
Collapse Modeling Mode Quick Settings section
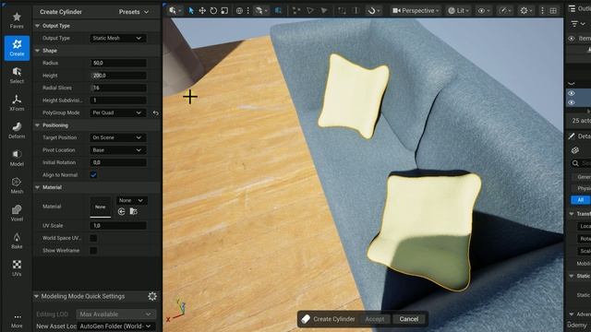click(37, 297)
